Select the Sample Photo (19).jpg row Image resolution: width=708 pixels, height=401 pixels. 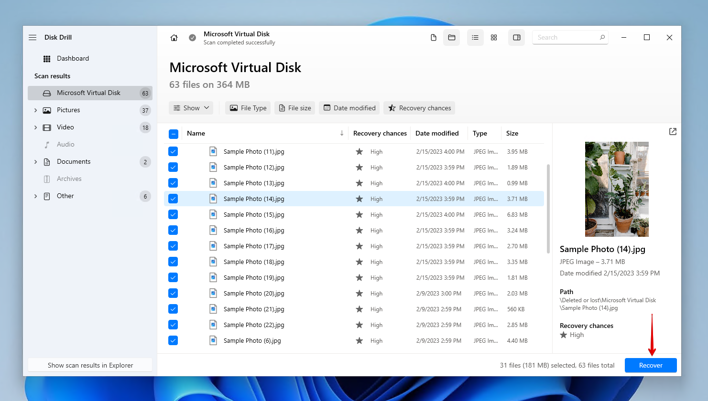[354, 277]
